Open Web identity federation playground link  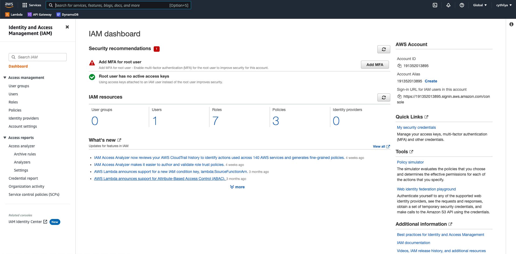click(426, 189)
